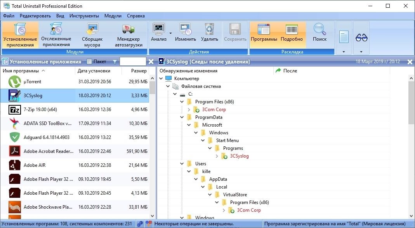The height and width of the screenshot is (228, 415).
Task: Click the Сохранить floppy icon
Action: [235, 29]
